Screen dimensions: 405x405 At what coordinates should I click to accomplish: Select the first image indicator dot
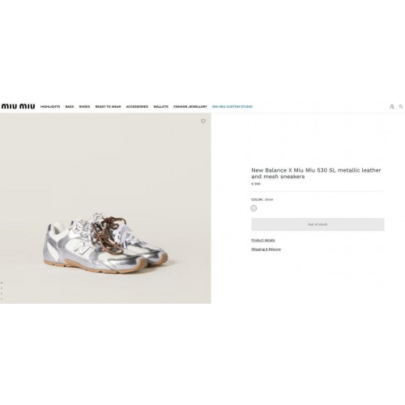pyautogui.click(x=2, y=283)
